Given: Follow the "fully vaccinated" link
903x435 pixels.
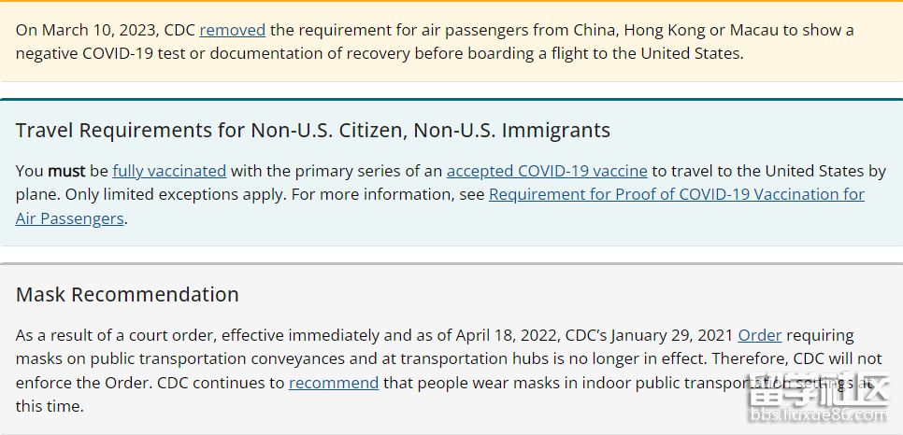Looking at the screenshot, I should pos(169,171).
